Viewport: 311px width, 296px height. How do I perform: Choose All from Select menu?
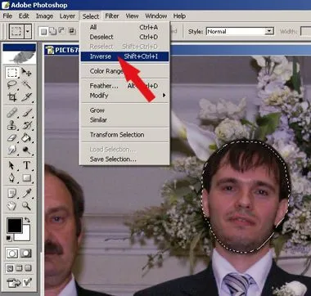(x=124, y=27)
